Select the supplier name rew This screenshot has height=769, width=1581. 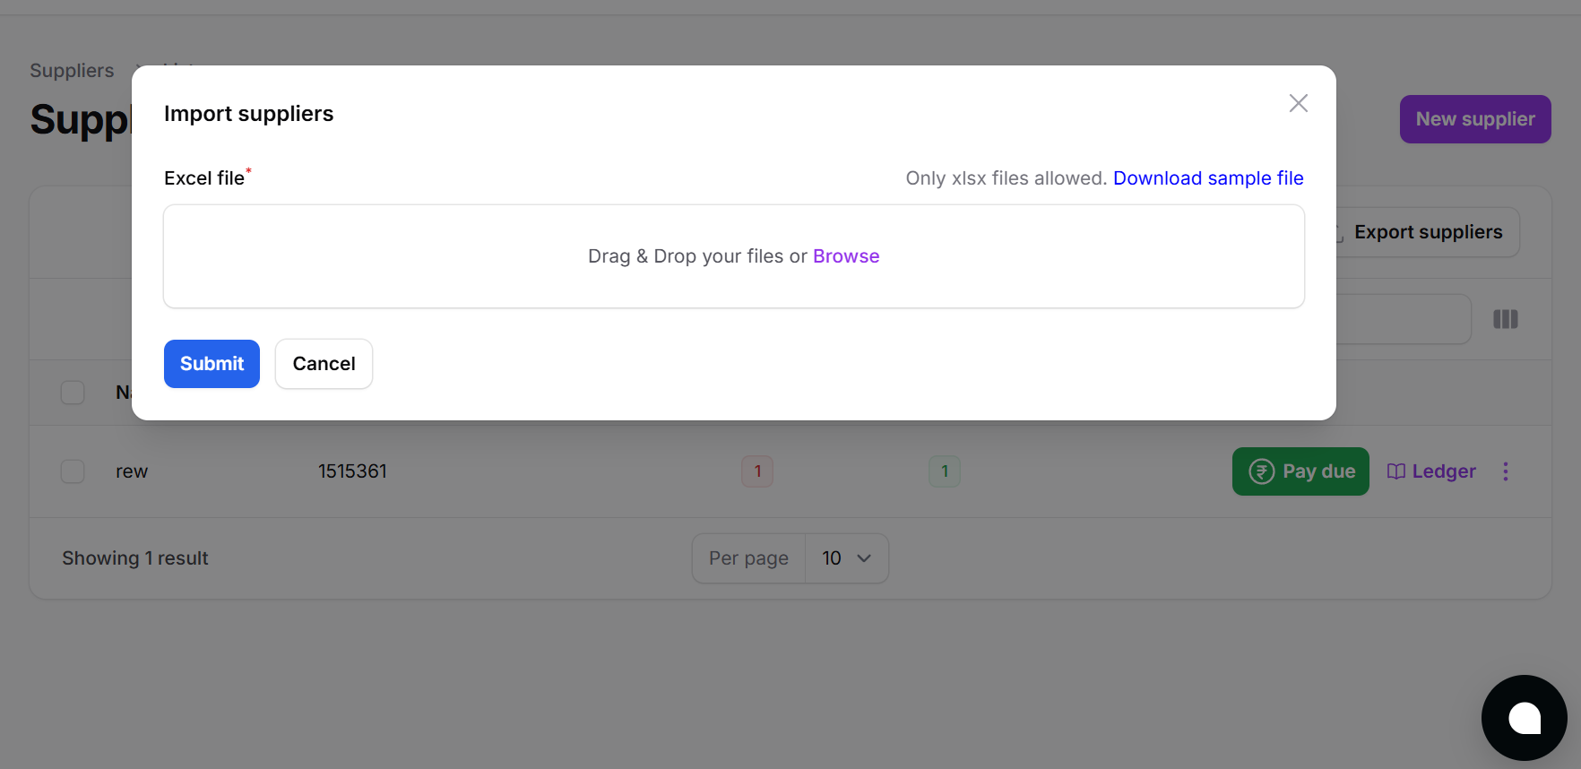132,471
